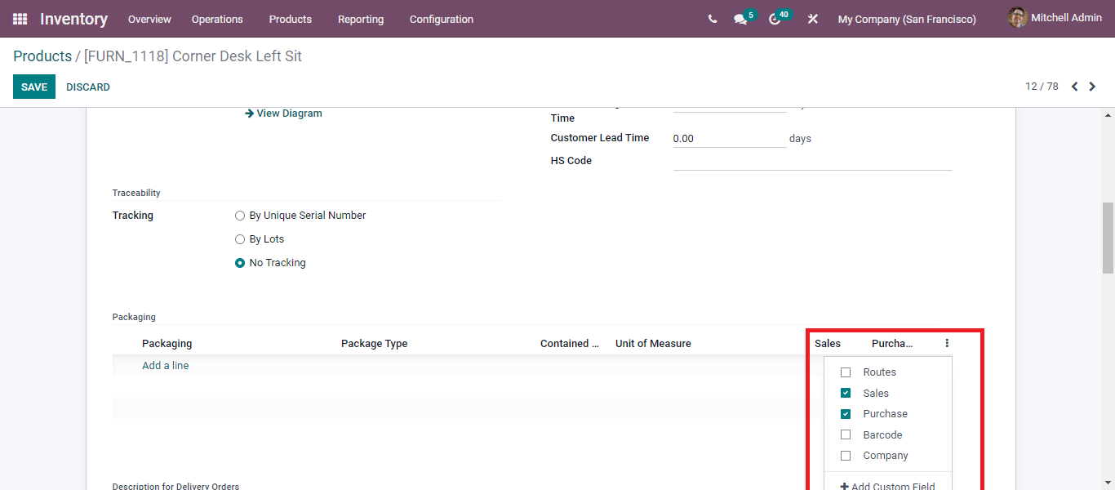Sort by Unit of Measure column header
1115x490 pixels.
point(653,344)
